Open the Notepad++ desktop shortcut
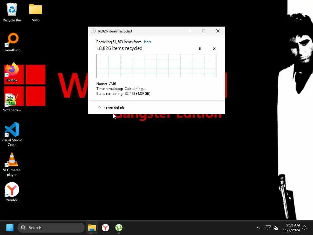This screenshot has height=235, width=313. 12,103
